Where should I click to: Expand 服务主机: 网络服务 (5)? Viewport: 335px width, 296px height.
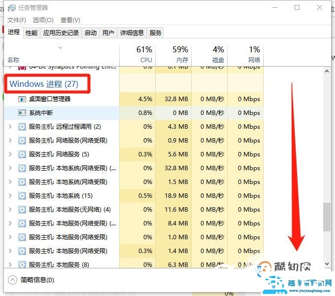point(10,154)
